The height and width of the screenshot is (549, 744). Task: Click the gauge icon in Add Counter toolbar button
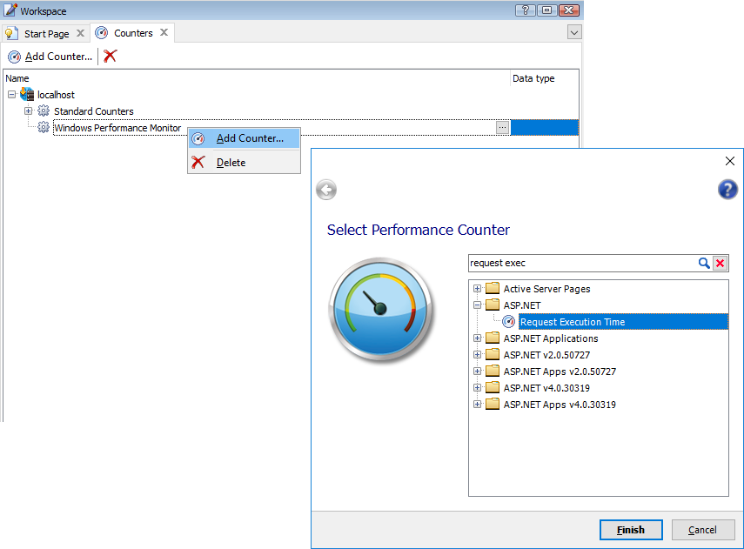point(15,57)
